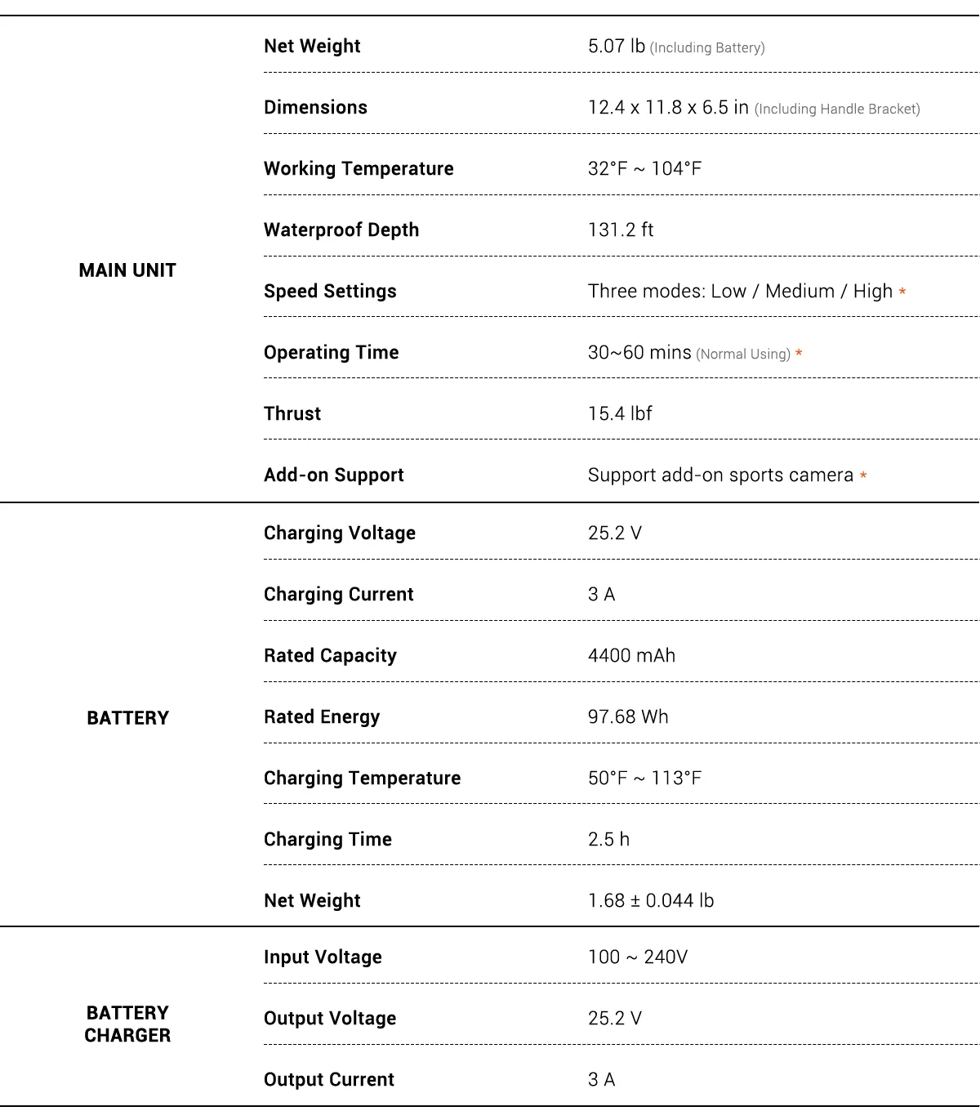Image resolution: width=980 pixels, height=1120 pixels.
Task: Click the Input Voltage label
Action: [323, 957]
